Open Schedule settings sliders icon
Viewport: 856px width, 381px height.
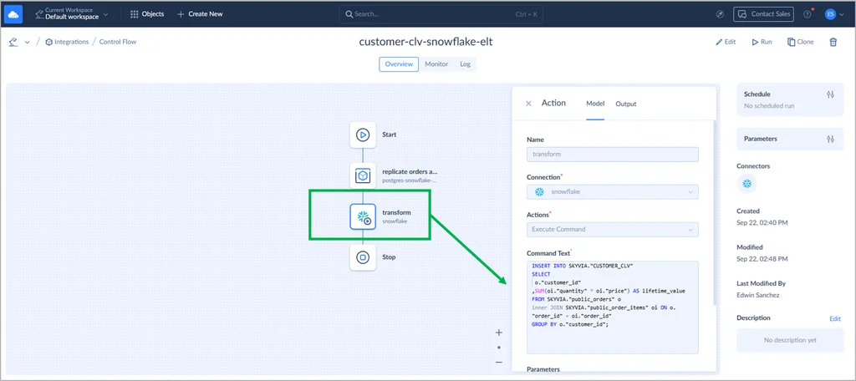tap(830, 94)
